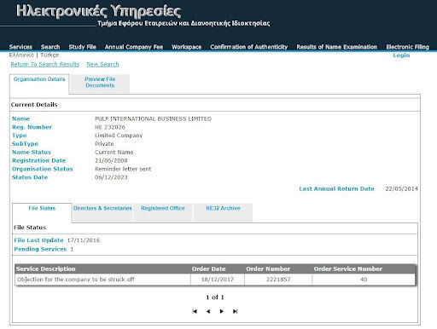
Task: Open the Registered Office tab
Action: point(163,208)
